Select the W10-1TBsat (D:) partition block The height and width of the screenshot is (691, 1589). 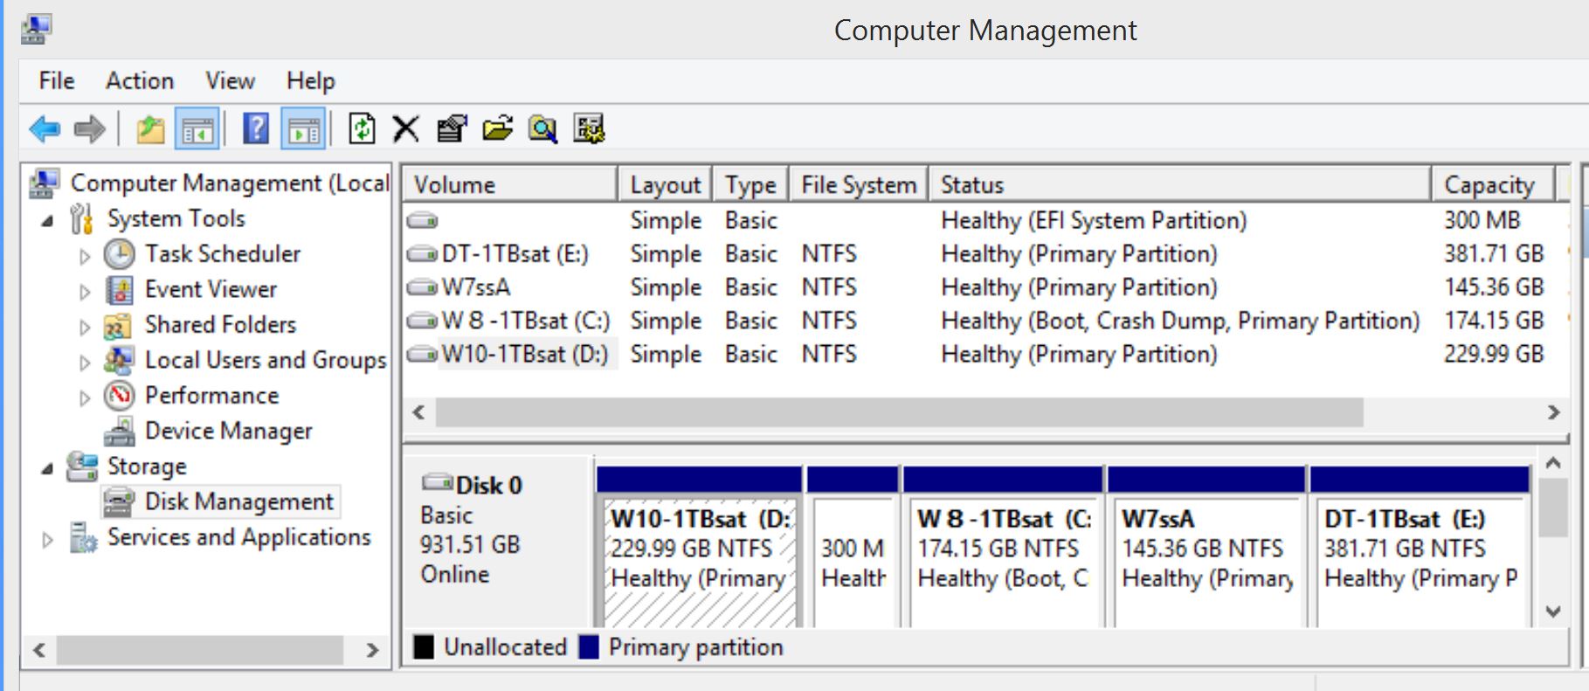699,547
